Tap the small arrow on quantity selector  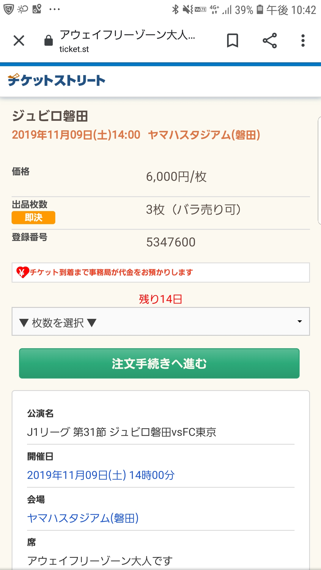[300, 322]
